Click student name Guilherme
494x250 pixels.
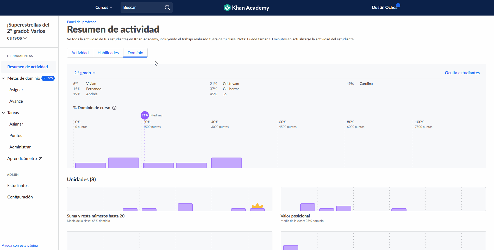point(231,89)
